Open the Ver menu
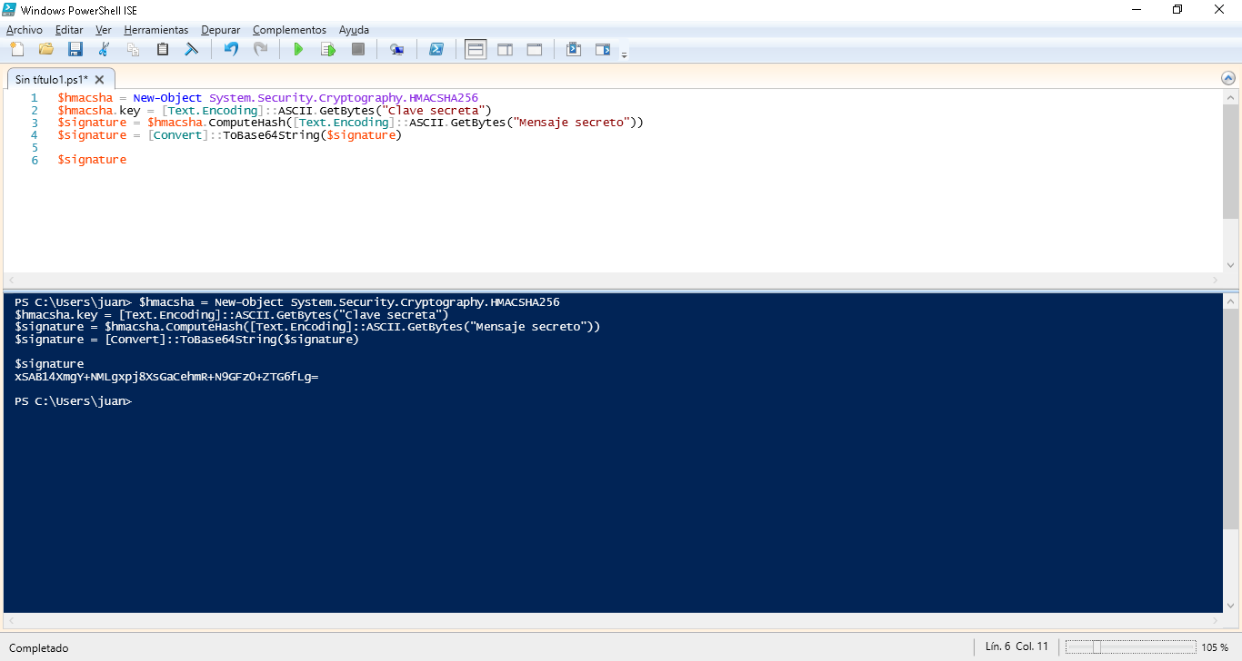The width and height of the screenshot is (1242, 661). click(x=104, y=30)
